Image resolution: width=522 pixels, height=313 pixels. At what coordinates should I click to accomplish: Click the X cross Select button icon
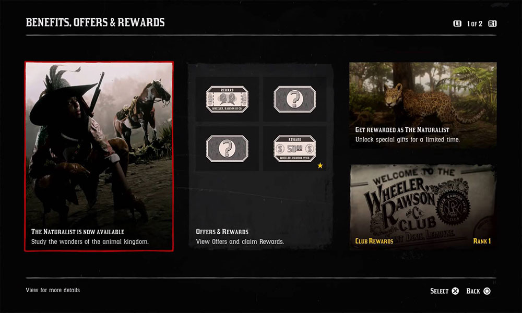pos(455,291)
